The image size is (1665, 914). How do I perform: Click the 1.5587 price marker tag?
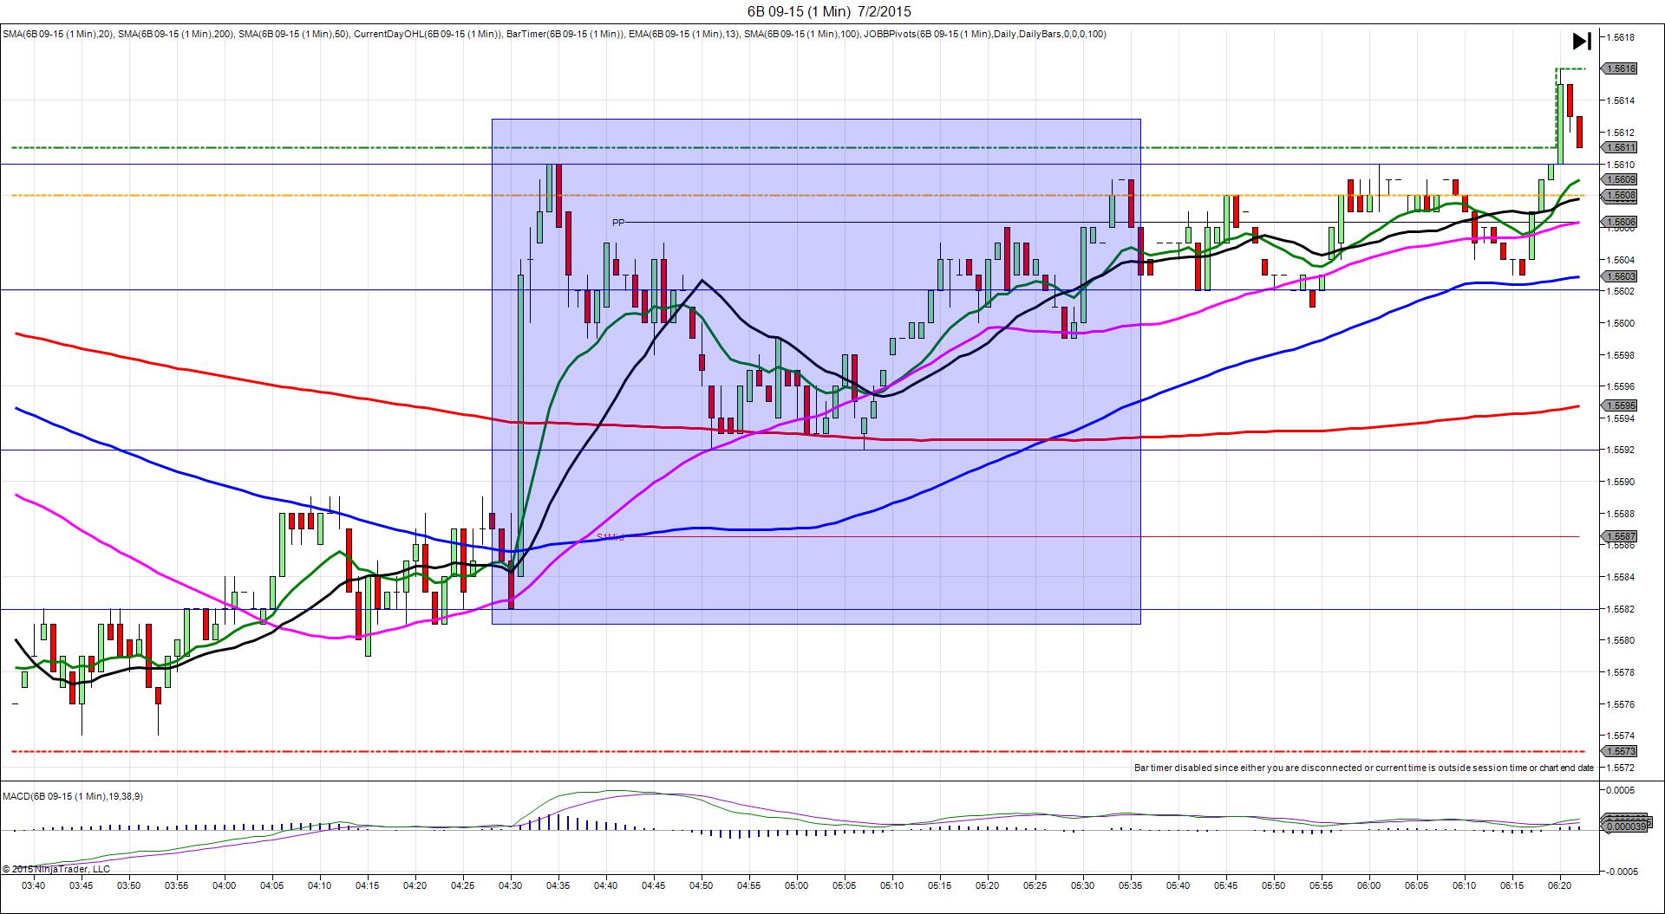point(1619,536)
